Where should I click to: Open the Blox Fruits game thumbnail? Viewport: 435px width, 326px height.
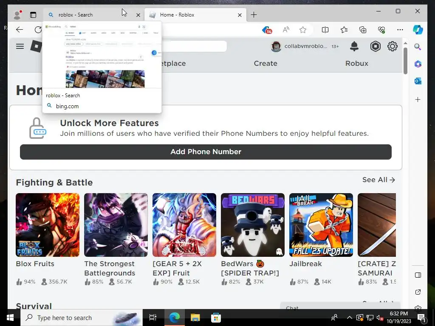(x=48, y=225)
